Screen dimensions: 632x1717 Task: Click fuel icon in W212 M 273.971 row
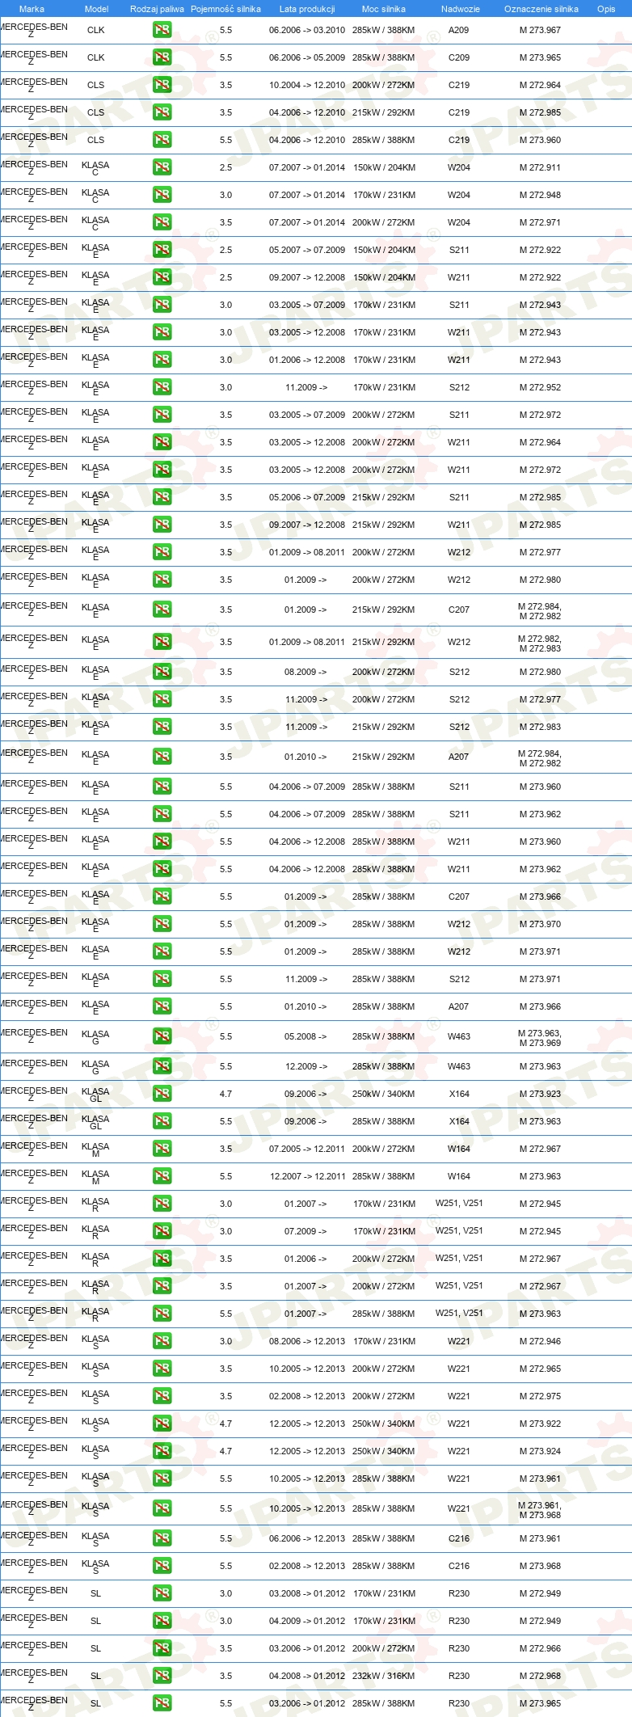click(162, 951)
